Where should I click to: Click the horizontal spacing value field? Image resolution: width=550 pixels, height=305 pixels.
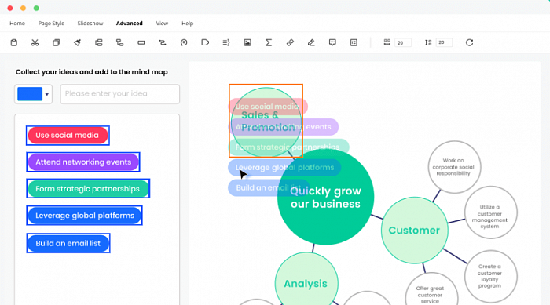coord(402,42)
